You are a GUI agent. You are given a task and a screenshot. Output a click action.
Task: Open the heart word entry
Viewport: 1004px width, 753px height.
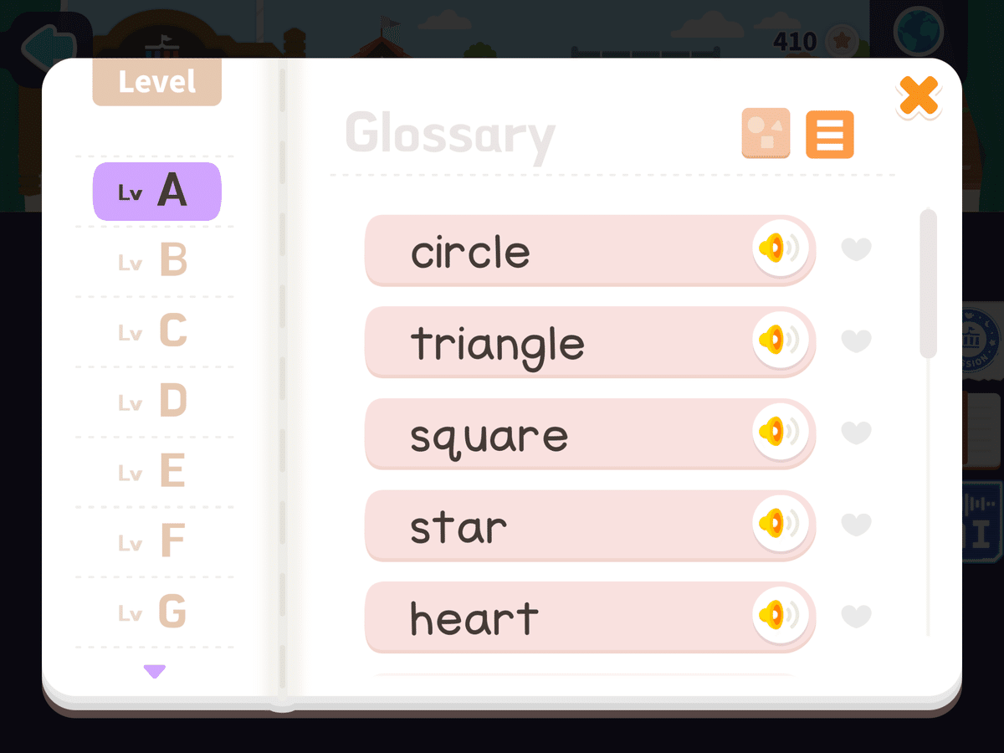[x=590, y=618]
